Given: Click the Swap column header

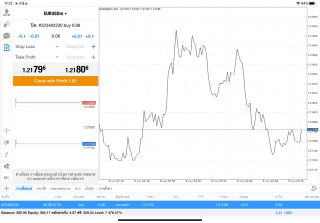Looking at the screenshot, I should coord(243,197).
